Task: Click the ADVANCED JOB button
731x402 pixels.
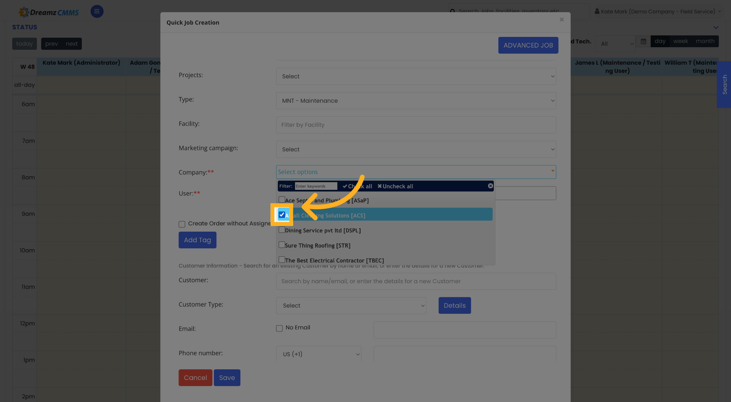Action: 528,45
